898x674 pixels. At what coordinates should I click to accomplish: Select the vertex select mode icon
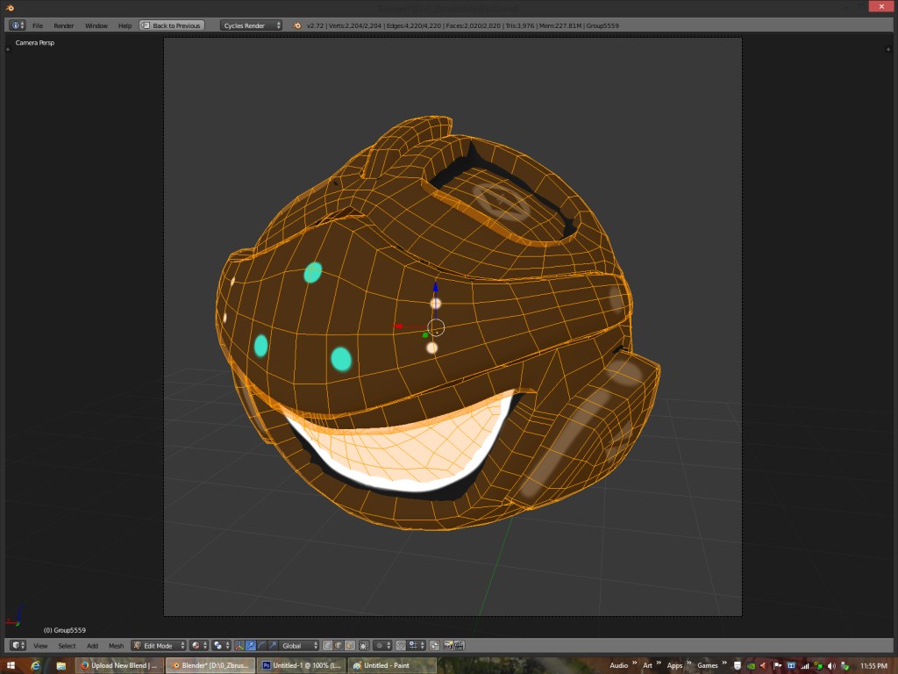(327, 645)
